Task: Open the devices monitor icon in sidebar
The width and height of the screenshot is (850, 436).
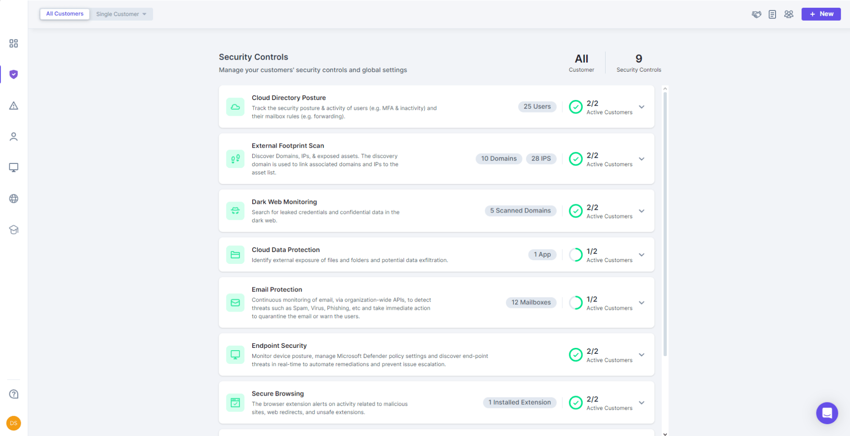Action: point(14,168)
